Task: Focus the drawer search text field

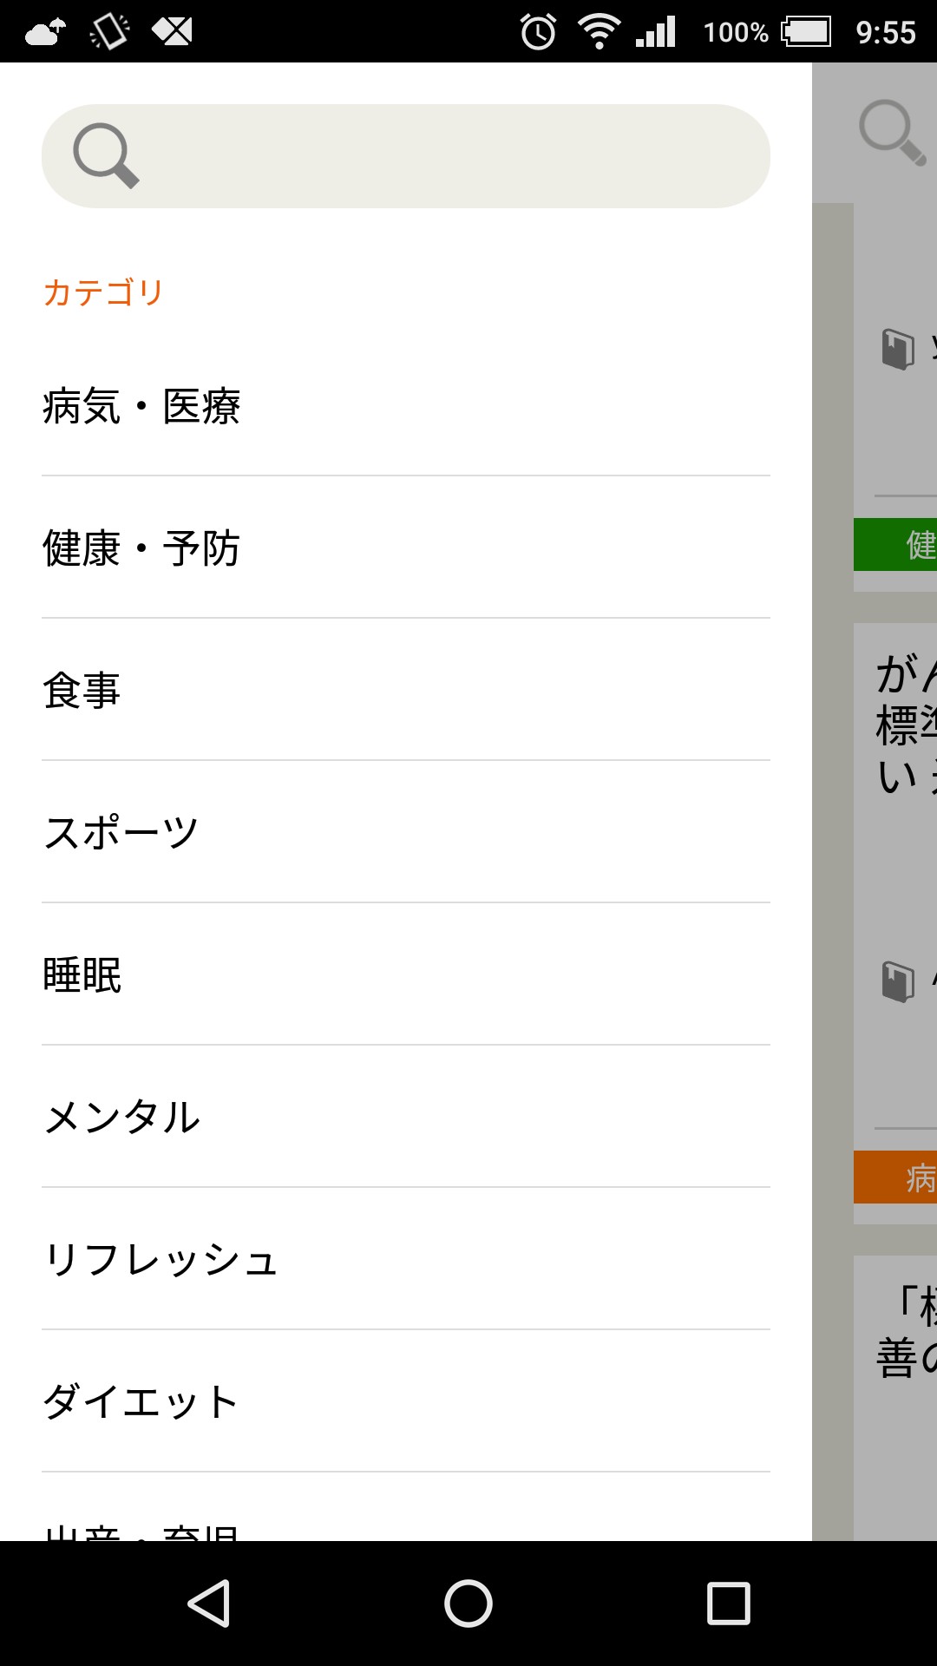Action: (x=451, y=156)
